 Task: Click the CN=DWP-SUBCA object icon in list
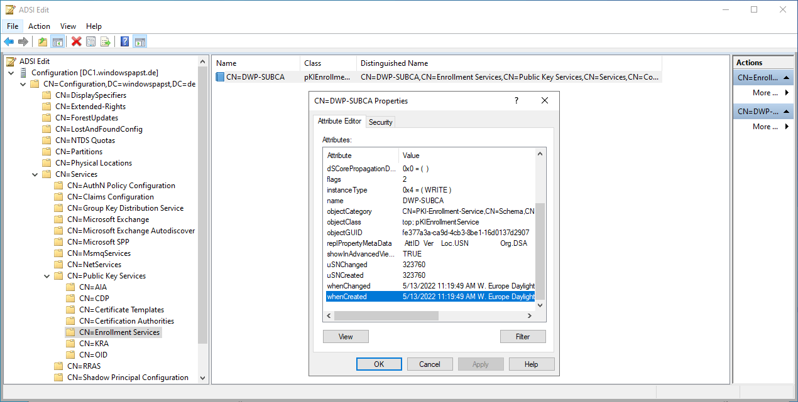click(220, 77)
